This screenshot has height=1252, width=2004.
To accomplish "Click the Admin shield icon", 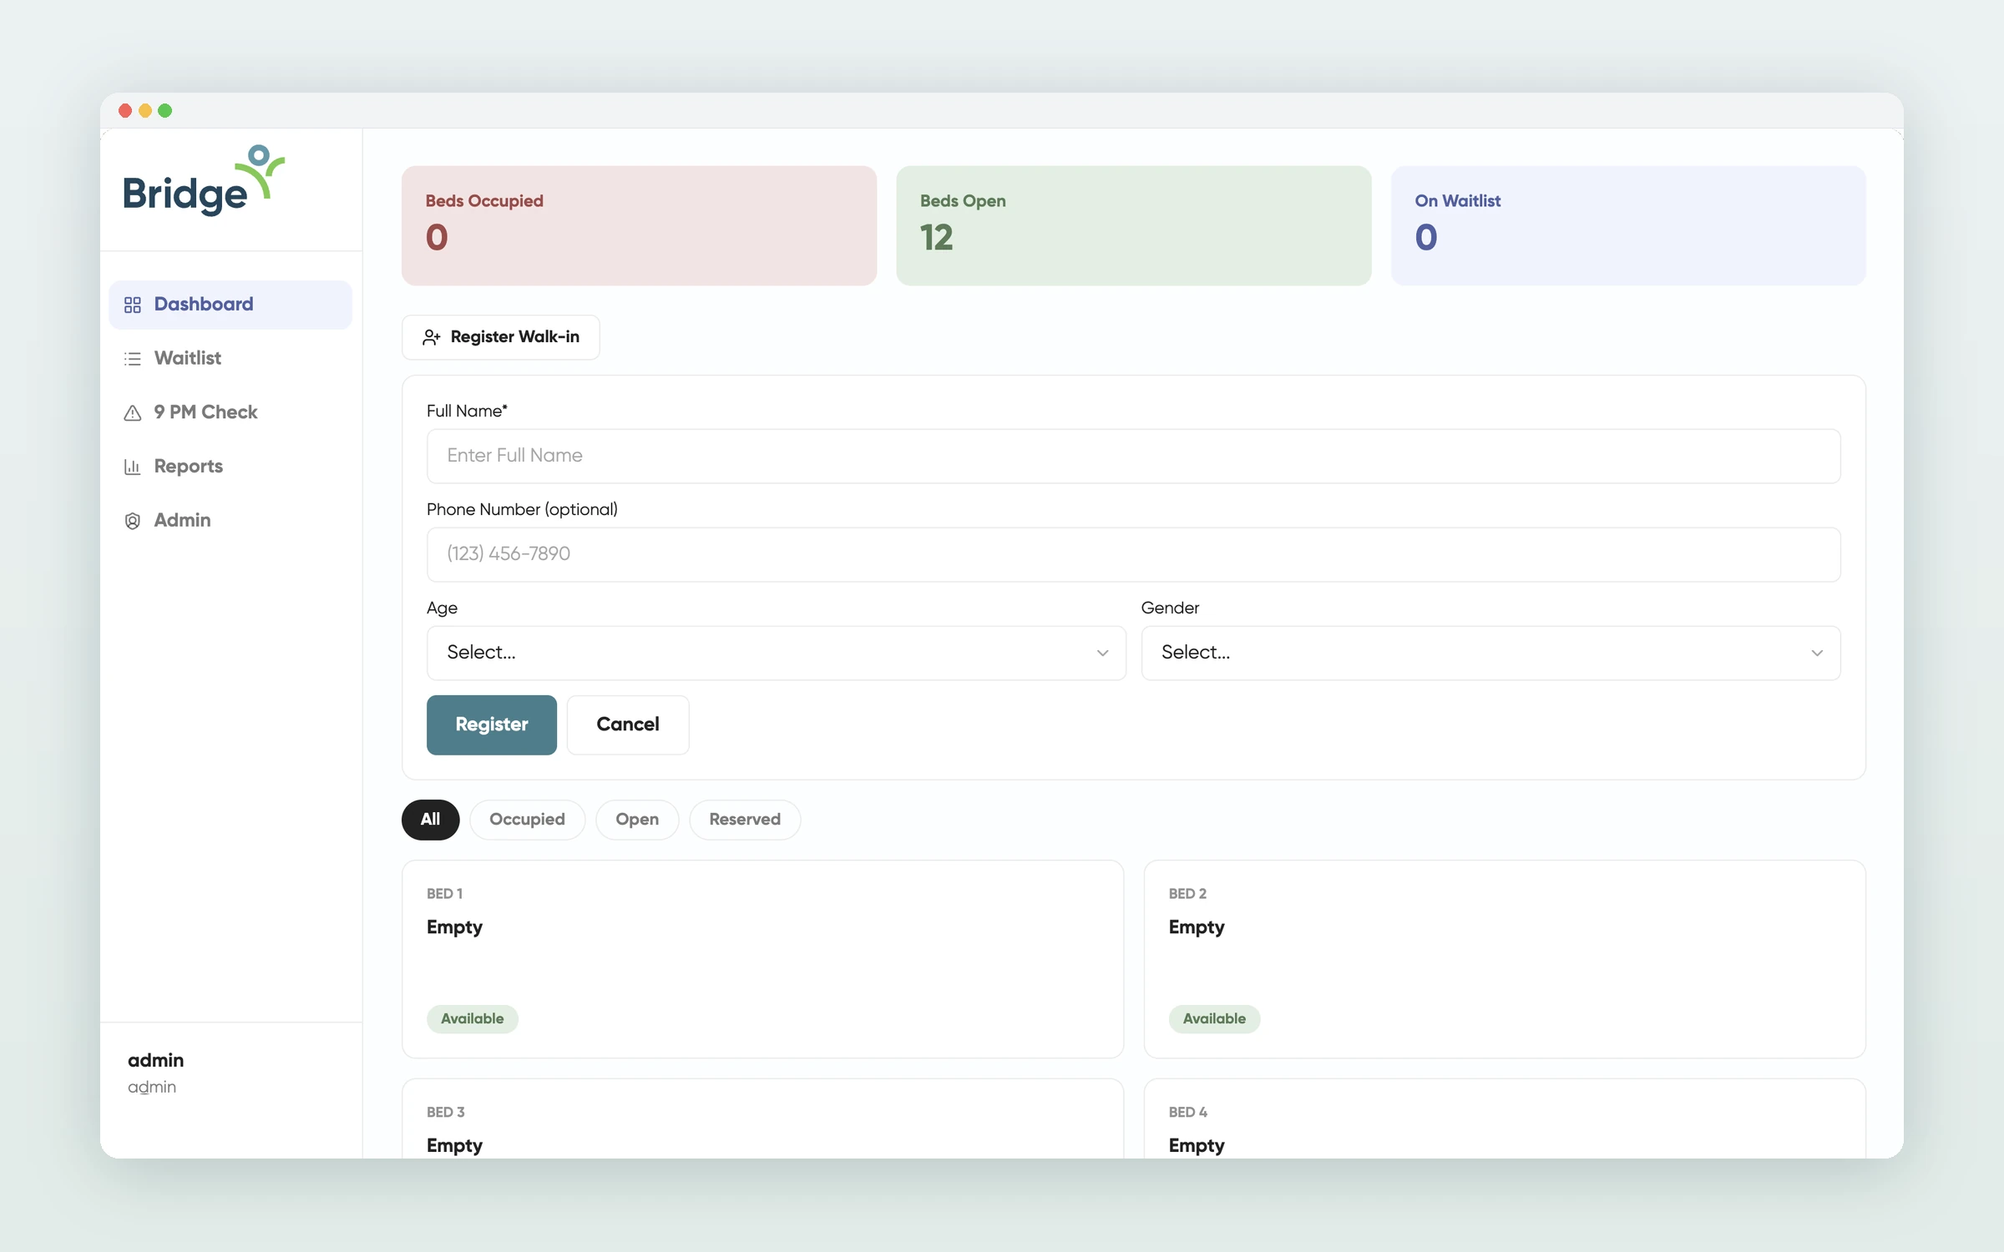I will pyautogui.click(x=133, y=521).
